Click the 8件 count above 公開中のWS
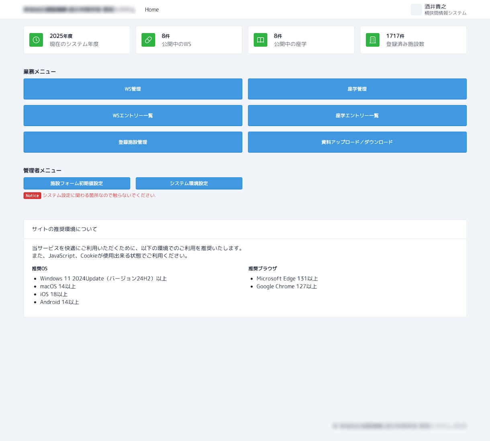 [x=166, y=36]
